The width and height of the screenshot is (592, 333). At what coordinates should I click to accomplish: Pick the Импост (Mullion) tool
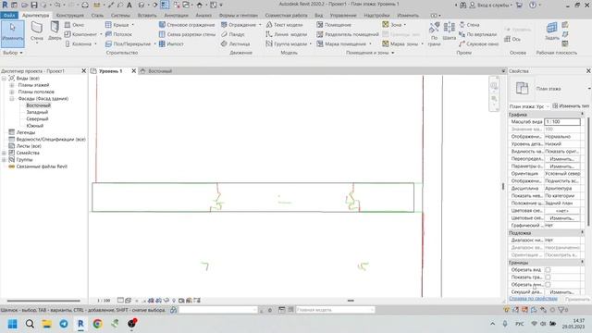click(171, 43)
